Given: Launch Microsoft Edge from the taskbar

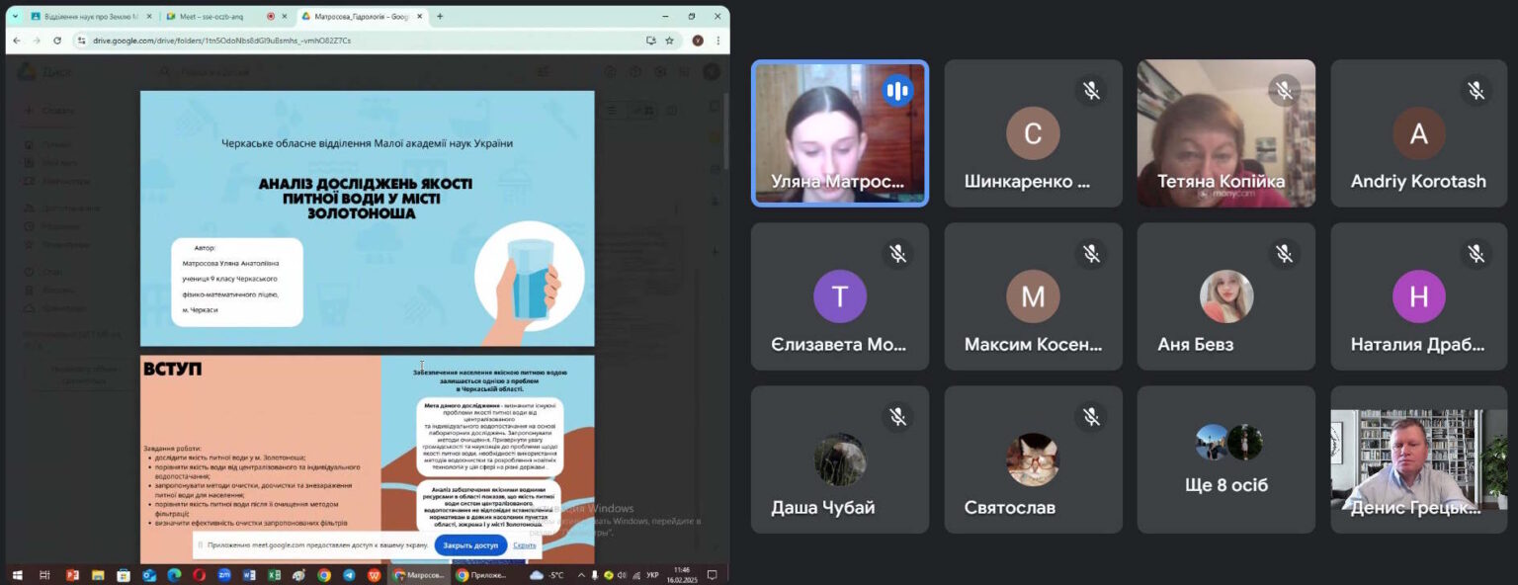Looking at the screenshot, I should pos(174,575).
